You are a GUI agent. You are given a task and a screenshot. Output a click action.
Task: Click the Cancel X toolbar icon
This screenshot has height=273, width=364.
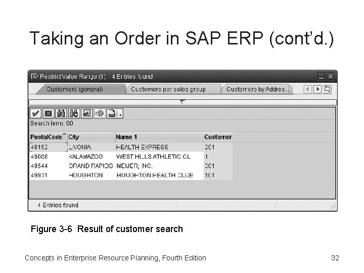tap(48, 114)
